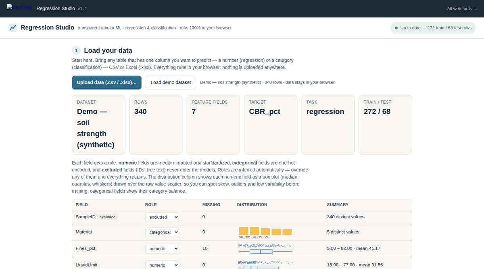The image size is (484, 269).
Task: Click the step 1 number badge
Action: pos(76,50)
